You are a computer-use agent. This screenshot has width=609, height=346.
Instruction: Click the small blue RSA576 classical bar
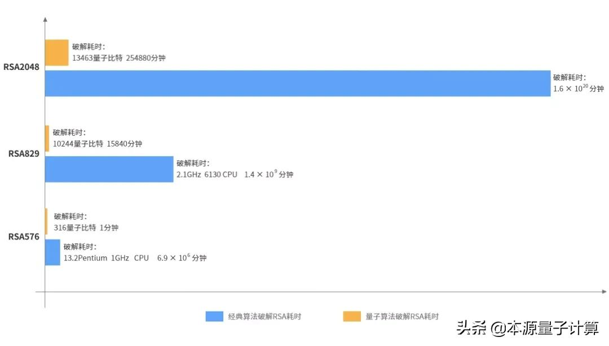tap(52, 252)
